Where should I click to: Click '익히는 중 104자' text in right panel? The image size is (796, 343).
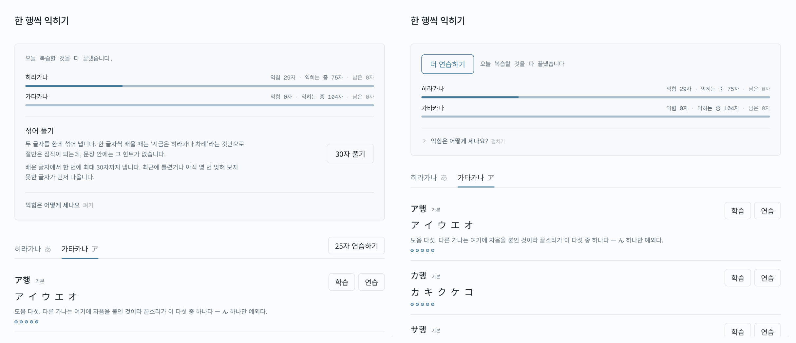718,108
